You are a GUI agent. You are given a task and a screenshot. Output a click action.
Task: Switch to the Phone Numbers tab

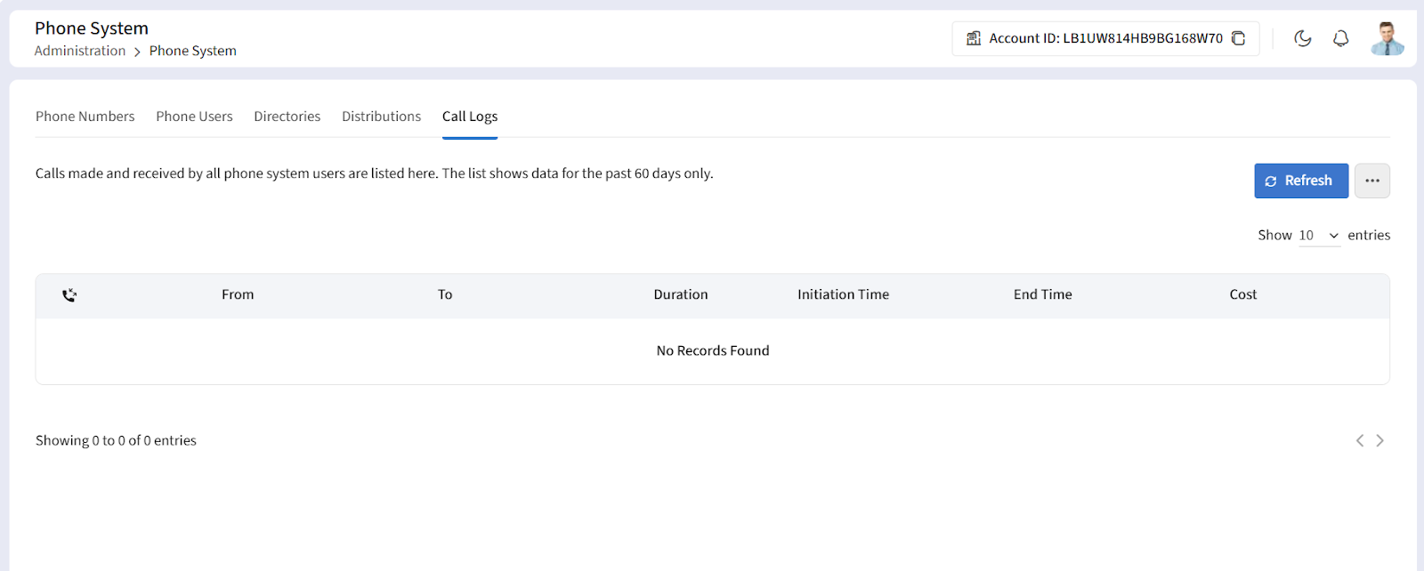[85, 117]
